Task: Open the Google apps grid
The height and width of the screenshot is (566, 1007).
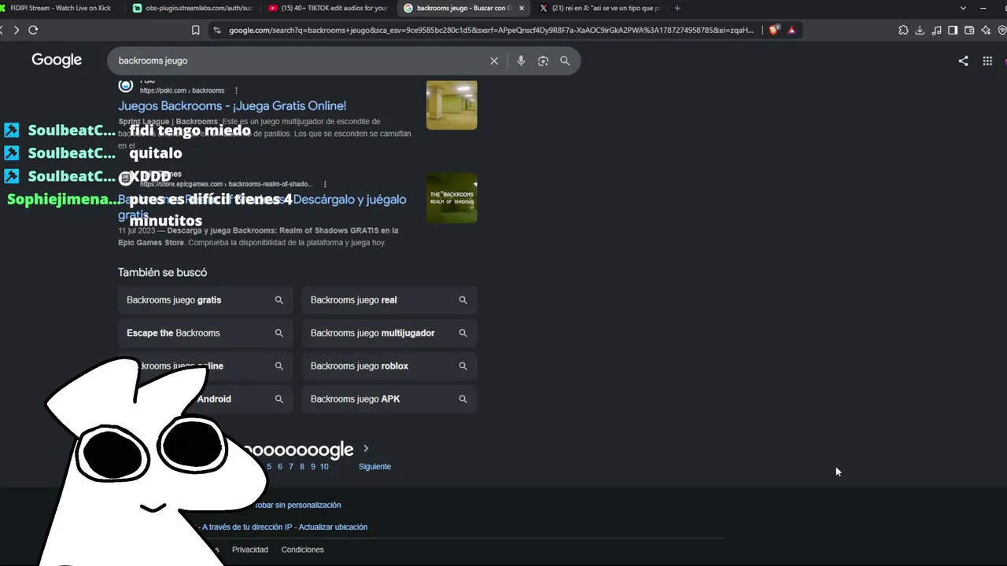Action: click(987, 61)
